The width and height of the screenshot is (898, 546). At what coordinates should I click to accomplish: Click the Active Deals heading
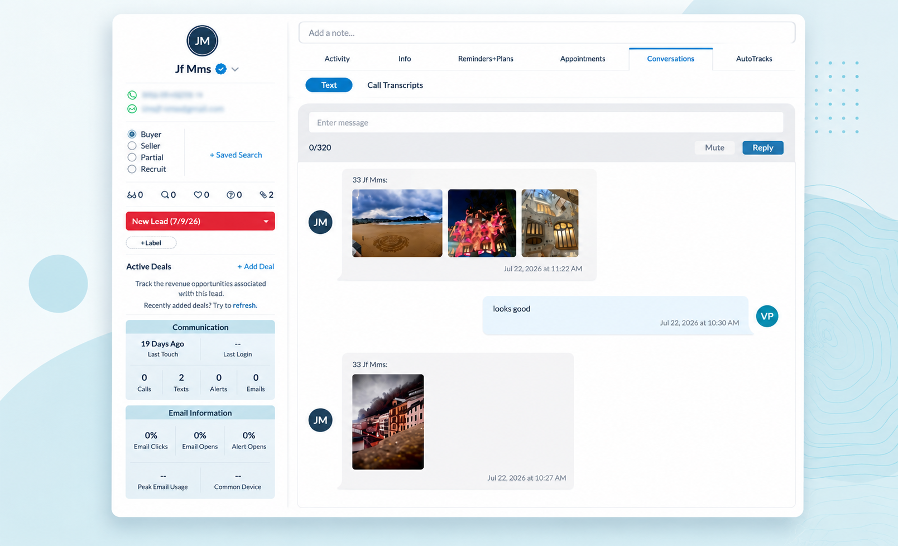[x=149, y=267]
